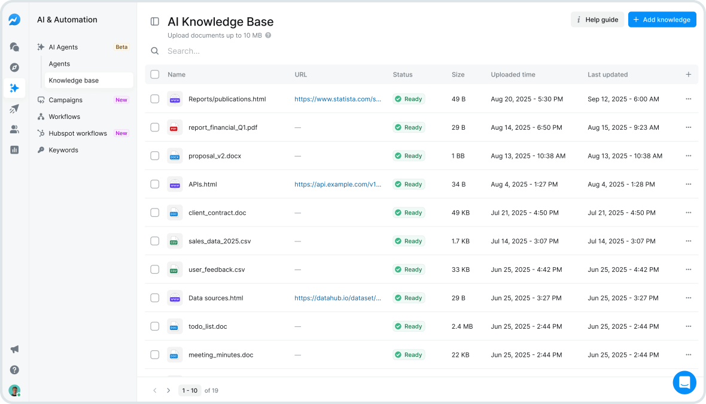Screen dimensions: 706x404
Task: Open the reports chart sidebar icon
Action: click(x=14, y=150)
